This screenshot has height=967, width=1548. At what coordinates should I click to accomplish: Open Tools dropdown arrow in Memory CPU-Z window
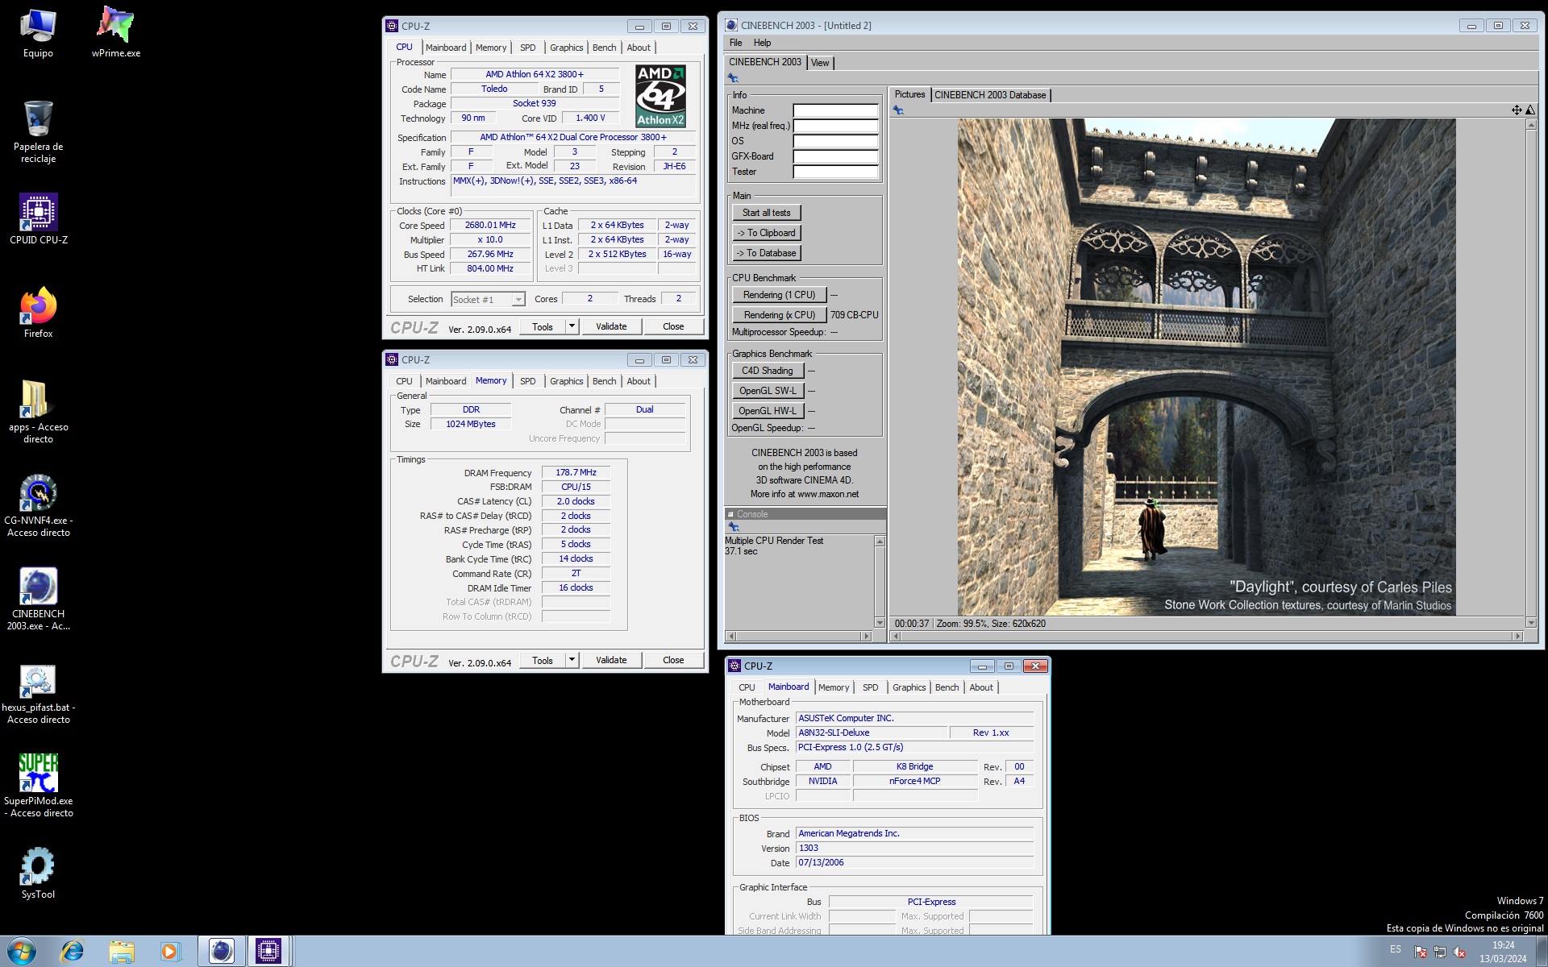click(572, 660)
